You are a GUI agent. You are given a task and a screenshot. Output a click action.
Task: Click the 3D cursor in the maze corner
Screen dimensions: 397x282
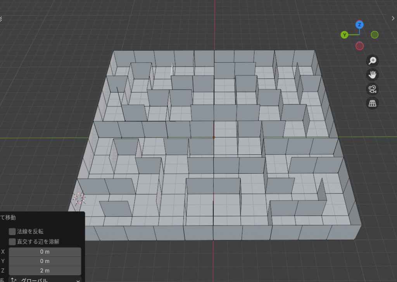pyautogui.click(x=79, y=198)
